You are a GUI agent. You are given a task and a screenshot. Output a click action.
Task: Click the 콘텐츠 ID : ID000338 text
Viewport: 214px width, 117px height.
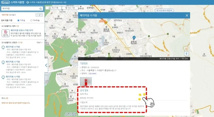pyautogui.click(x=90, y=67)
